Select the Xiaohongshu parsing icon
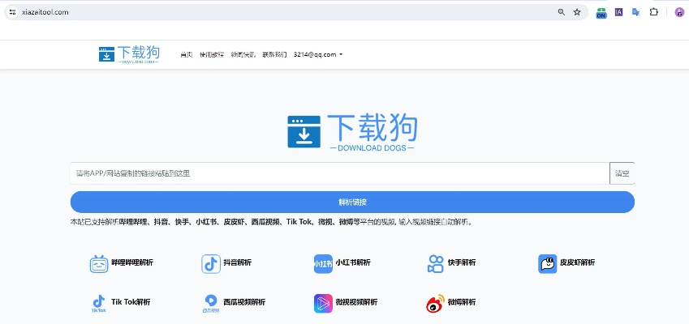689x324 pixels. pos(323,263)
